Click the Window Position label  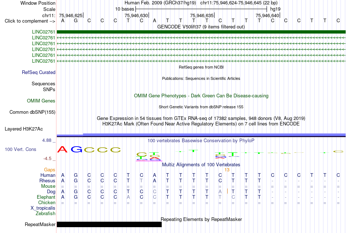(x=38, y=3)
